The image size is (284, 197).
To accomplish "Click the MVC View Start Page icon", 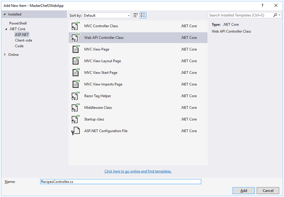I will (x=76, y=73).
